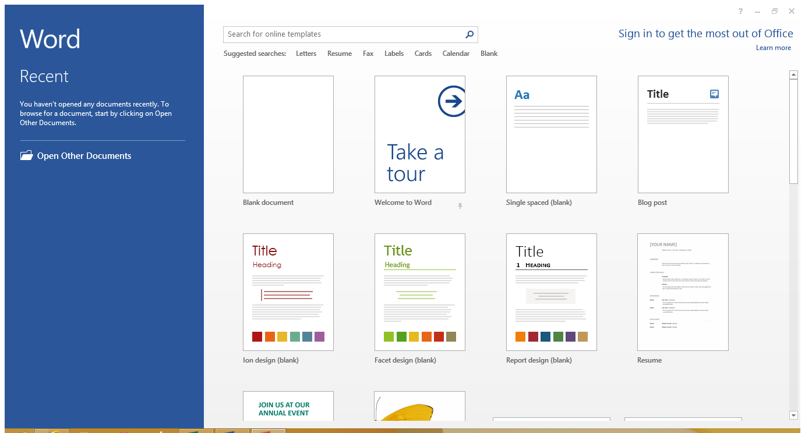
Task: Click the folder icon beside Open Other Documents
Action: (x=26, y=155)
